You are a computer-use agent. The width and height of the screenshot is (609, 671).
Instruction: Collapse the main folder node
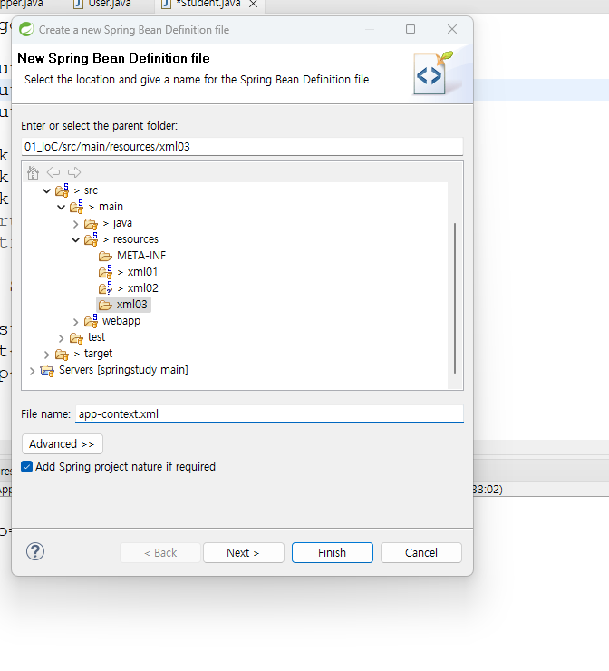(x=61, y=207)
